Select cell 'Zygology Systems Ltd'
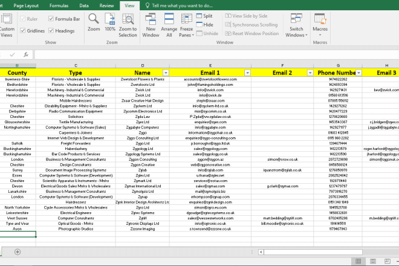The width and height of the screenshot is (399, 266). pos(143,154)
